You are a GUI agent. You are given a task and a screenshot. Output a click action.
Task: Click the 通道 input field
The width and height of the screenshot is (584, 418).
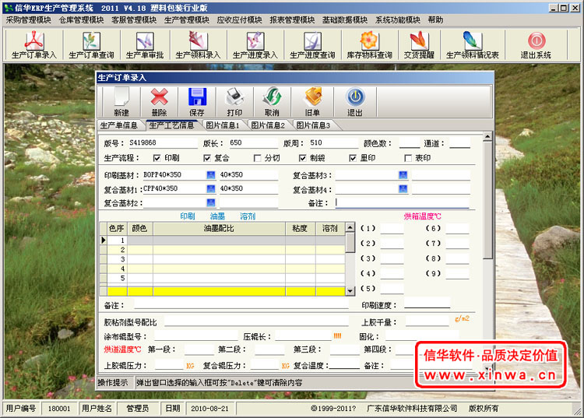coord(459,143)
